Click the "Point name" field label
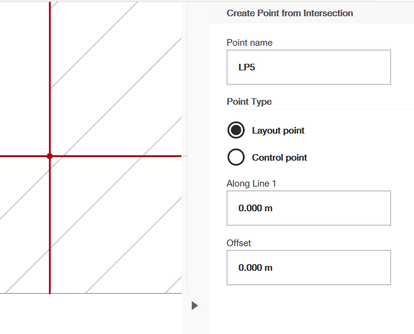Viewport: 414px width, 334px height. [x=249, y=43]
